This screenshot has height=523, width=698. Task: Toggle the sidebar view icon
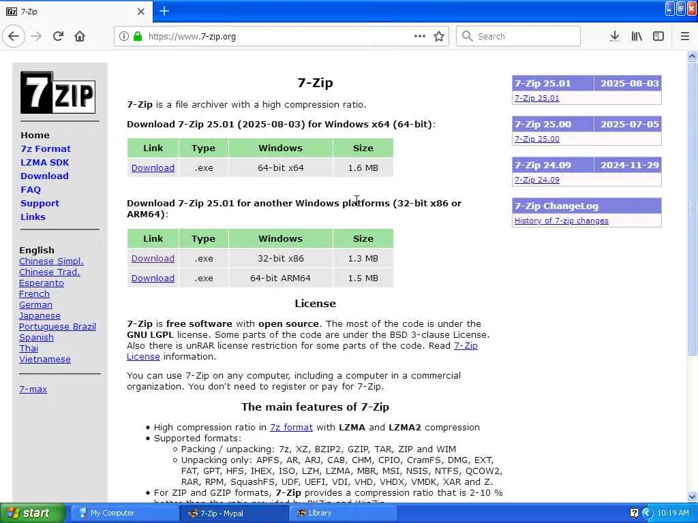(658, 37)
